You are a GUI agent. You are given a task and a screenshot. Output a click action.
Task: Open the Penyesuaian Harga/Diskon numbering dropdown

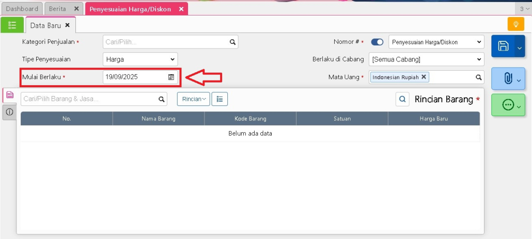point(435,42)
